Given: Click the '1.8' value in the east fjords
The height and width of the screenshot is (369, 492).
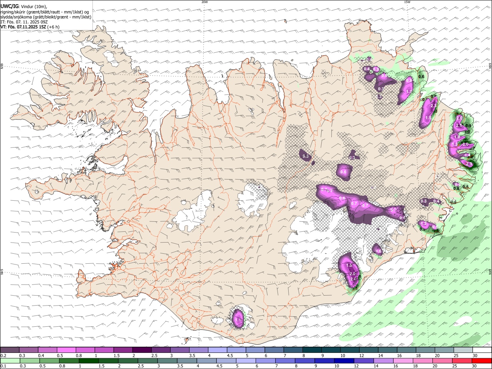Looking at the screenshot, I should click(x=457, y=137).
